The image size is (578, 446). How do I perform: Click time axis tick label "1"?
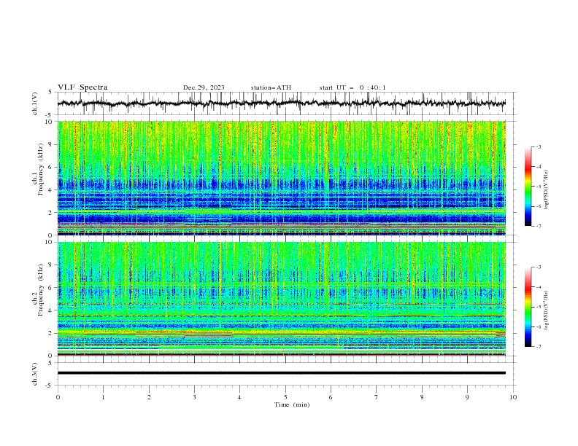[x=103, y=397]
